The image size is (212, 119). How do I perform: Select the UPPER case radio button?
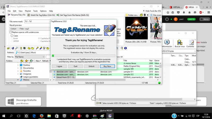point(12,41)
